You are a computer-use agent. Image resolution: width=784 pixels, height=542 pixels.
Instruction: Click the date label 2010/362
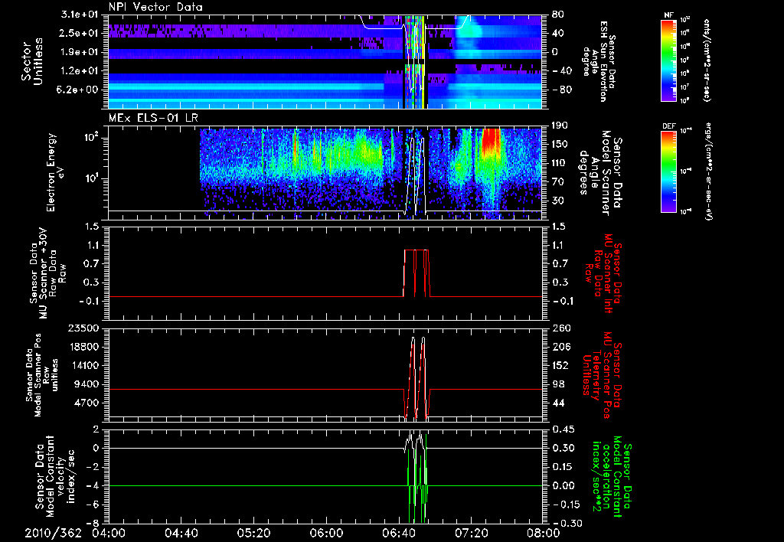[53, 533]
